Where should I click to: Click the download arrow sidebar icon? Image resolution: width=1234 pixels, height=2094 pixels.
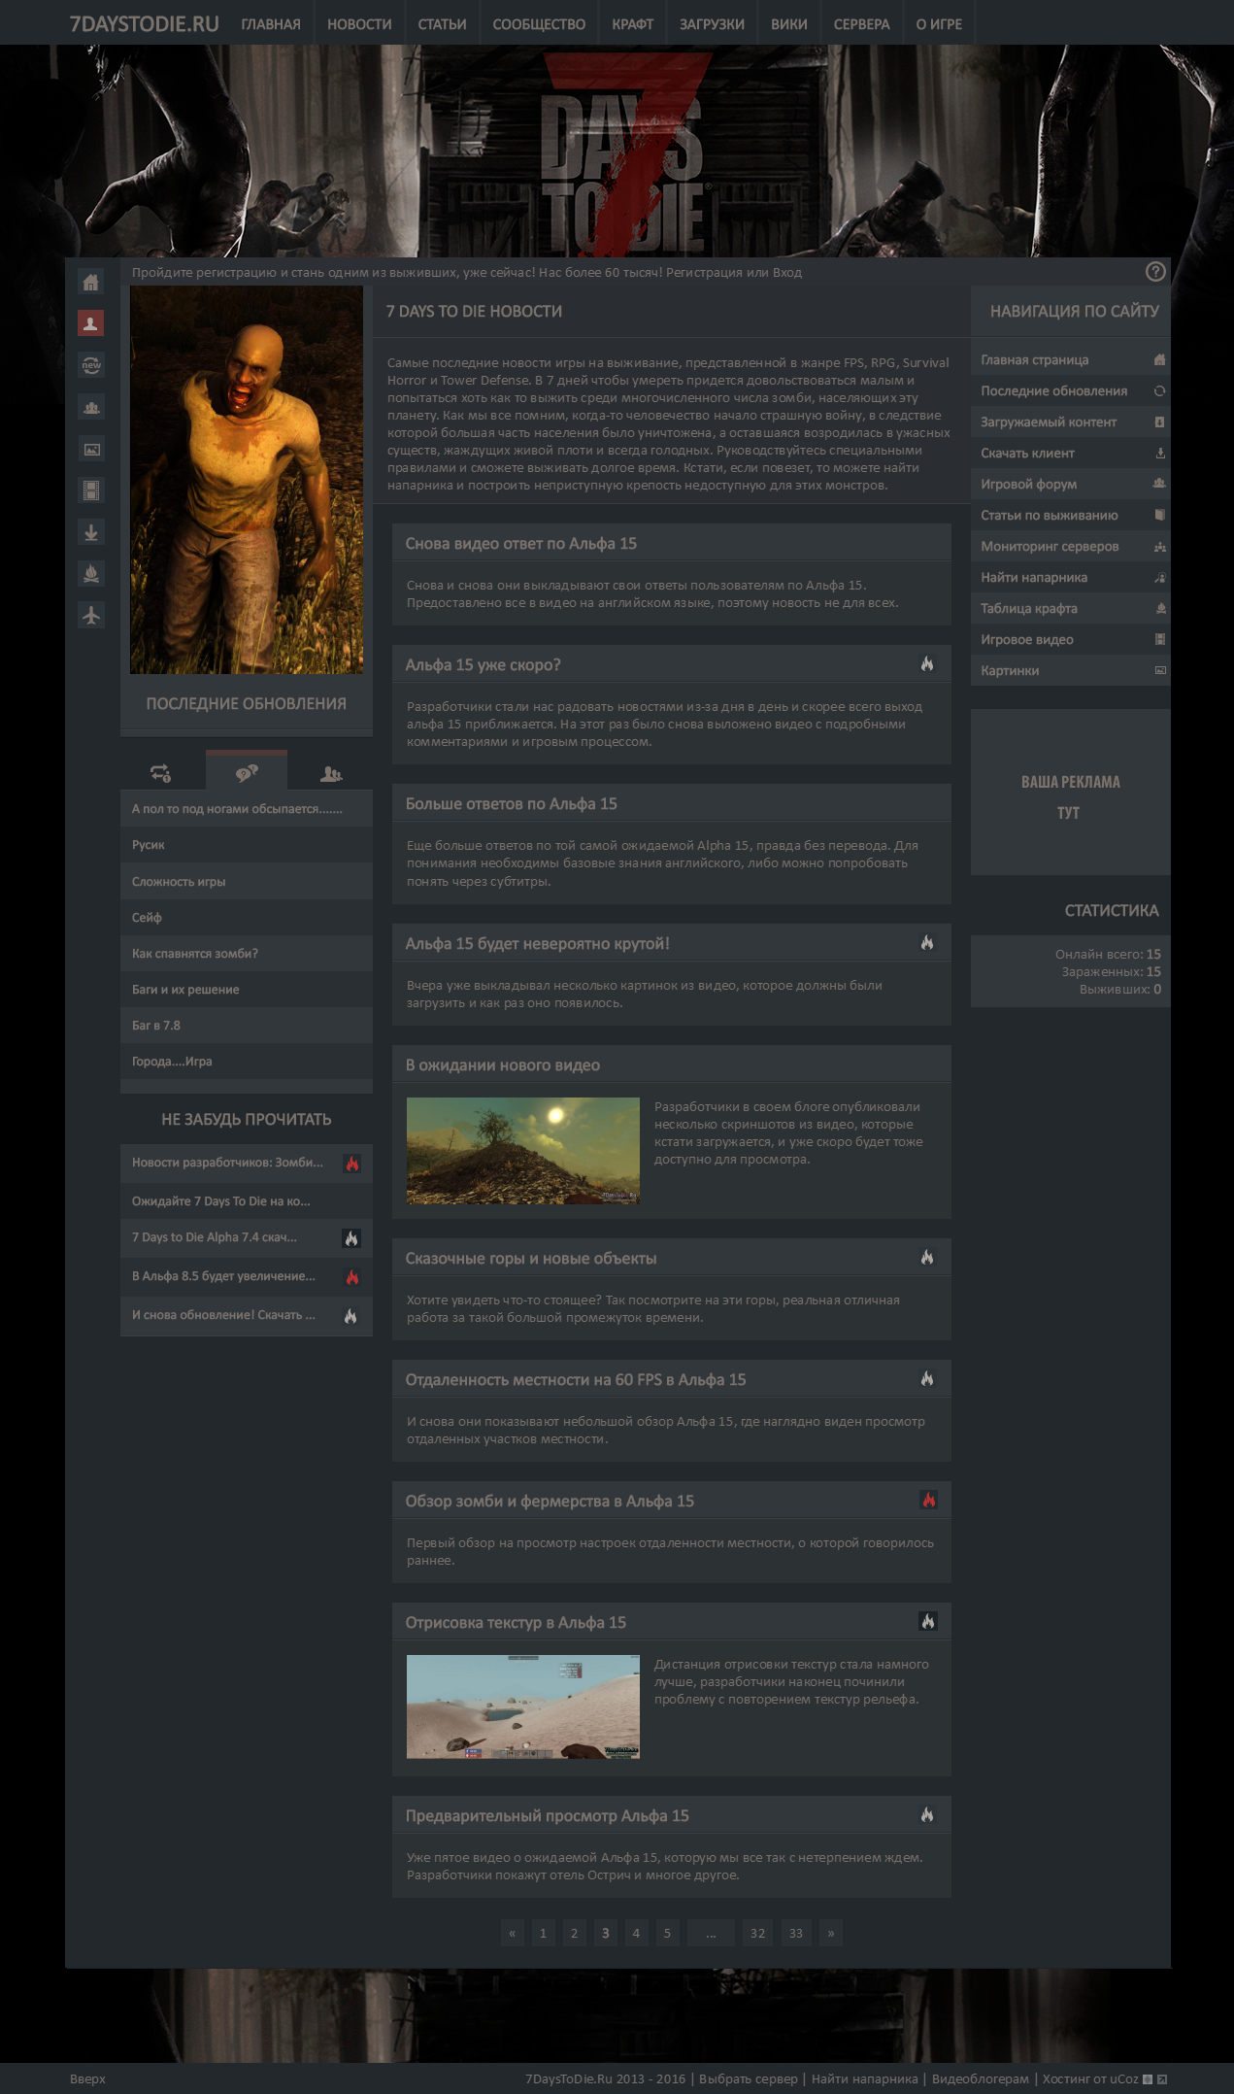coord(90,532)
